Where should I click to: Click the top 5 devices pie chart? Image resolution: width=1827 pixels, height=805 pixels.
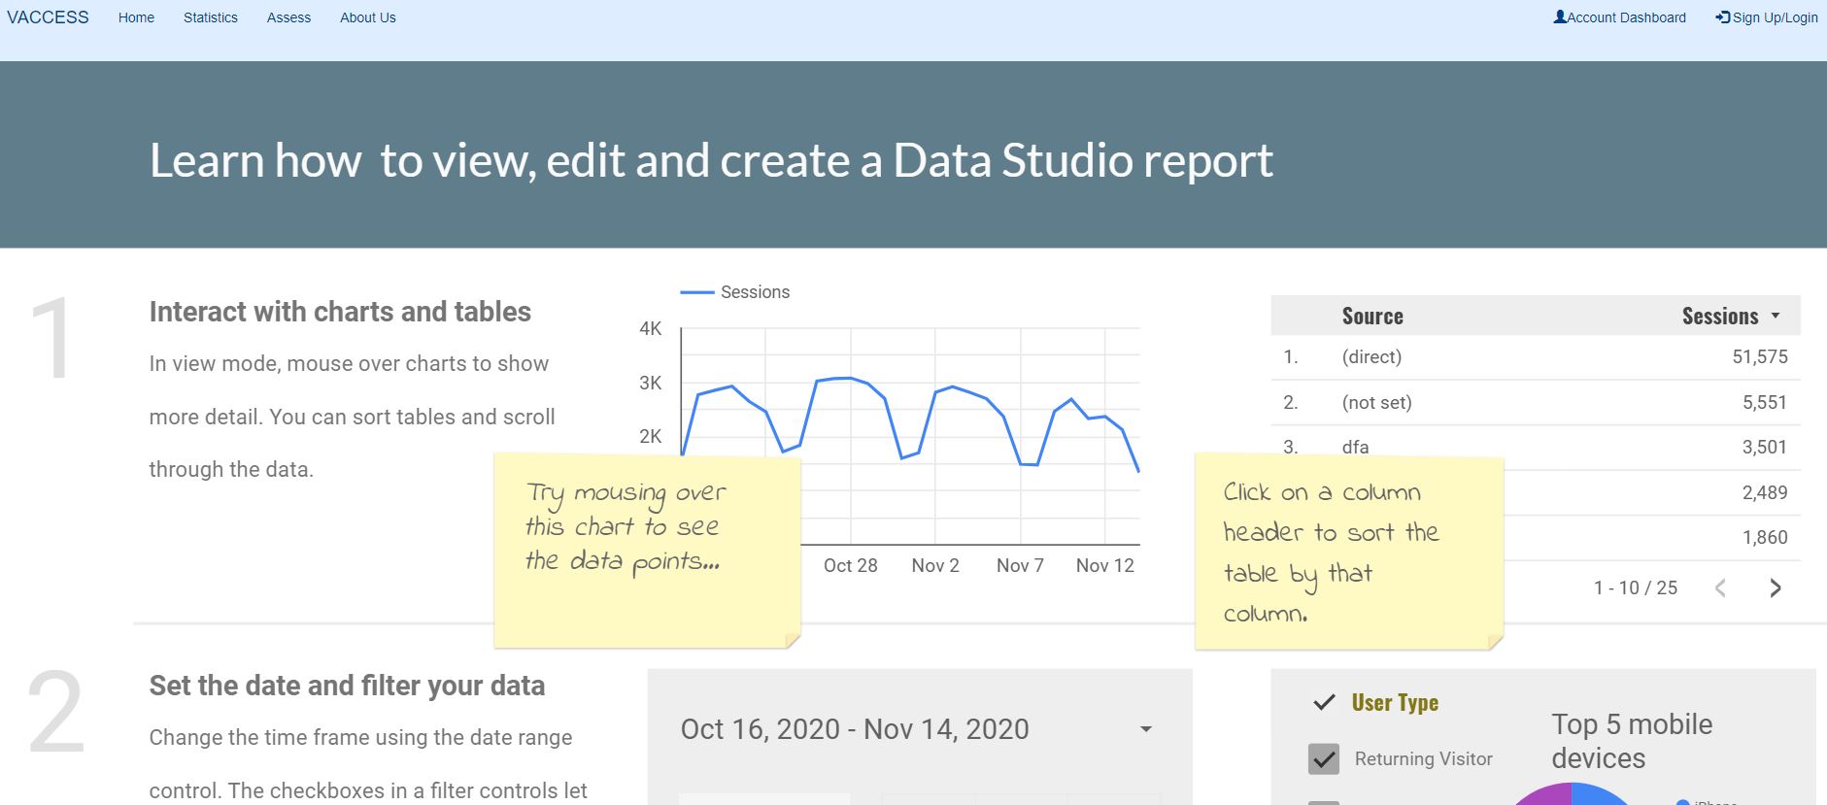[x=1572, y=793]
